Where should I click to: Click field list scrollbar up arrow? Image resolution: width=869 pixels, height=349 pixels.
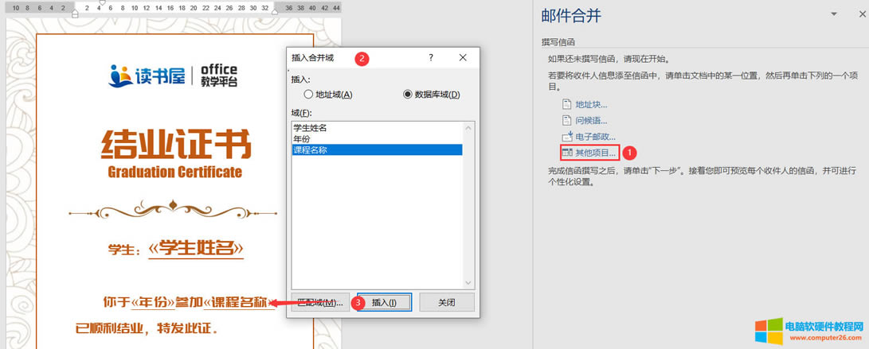(468, 128)
